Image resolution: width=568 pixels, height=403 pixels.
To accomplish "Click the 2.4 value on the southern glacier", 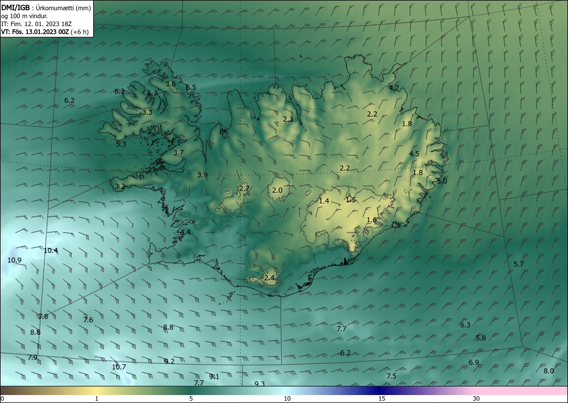I will click(x=269, y=278).
